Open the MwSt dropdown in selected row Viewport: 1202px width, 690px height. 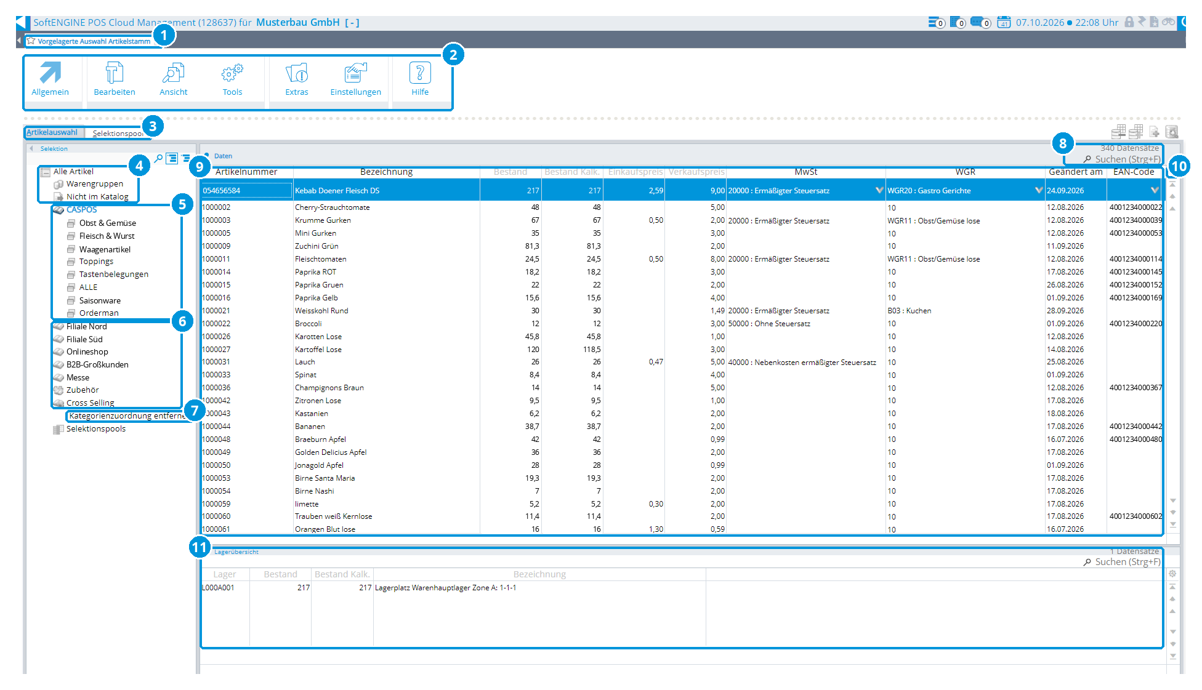(879, 190)
